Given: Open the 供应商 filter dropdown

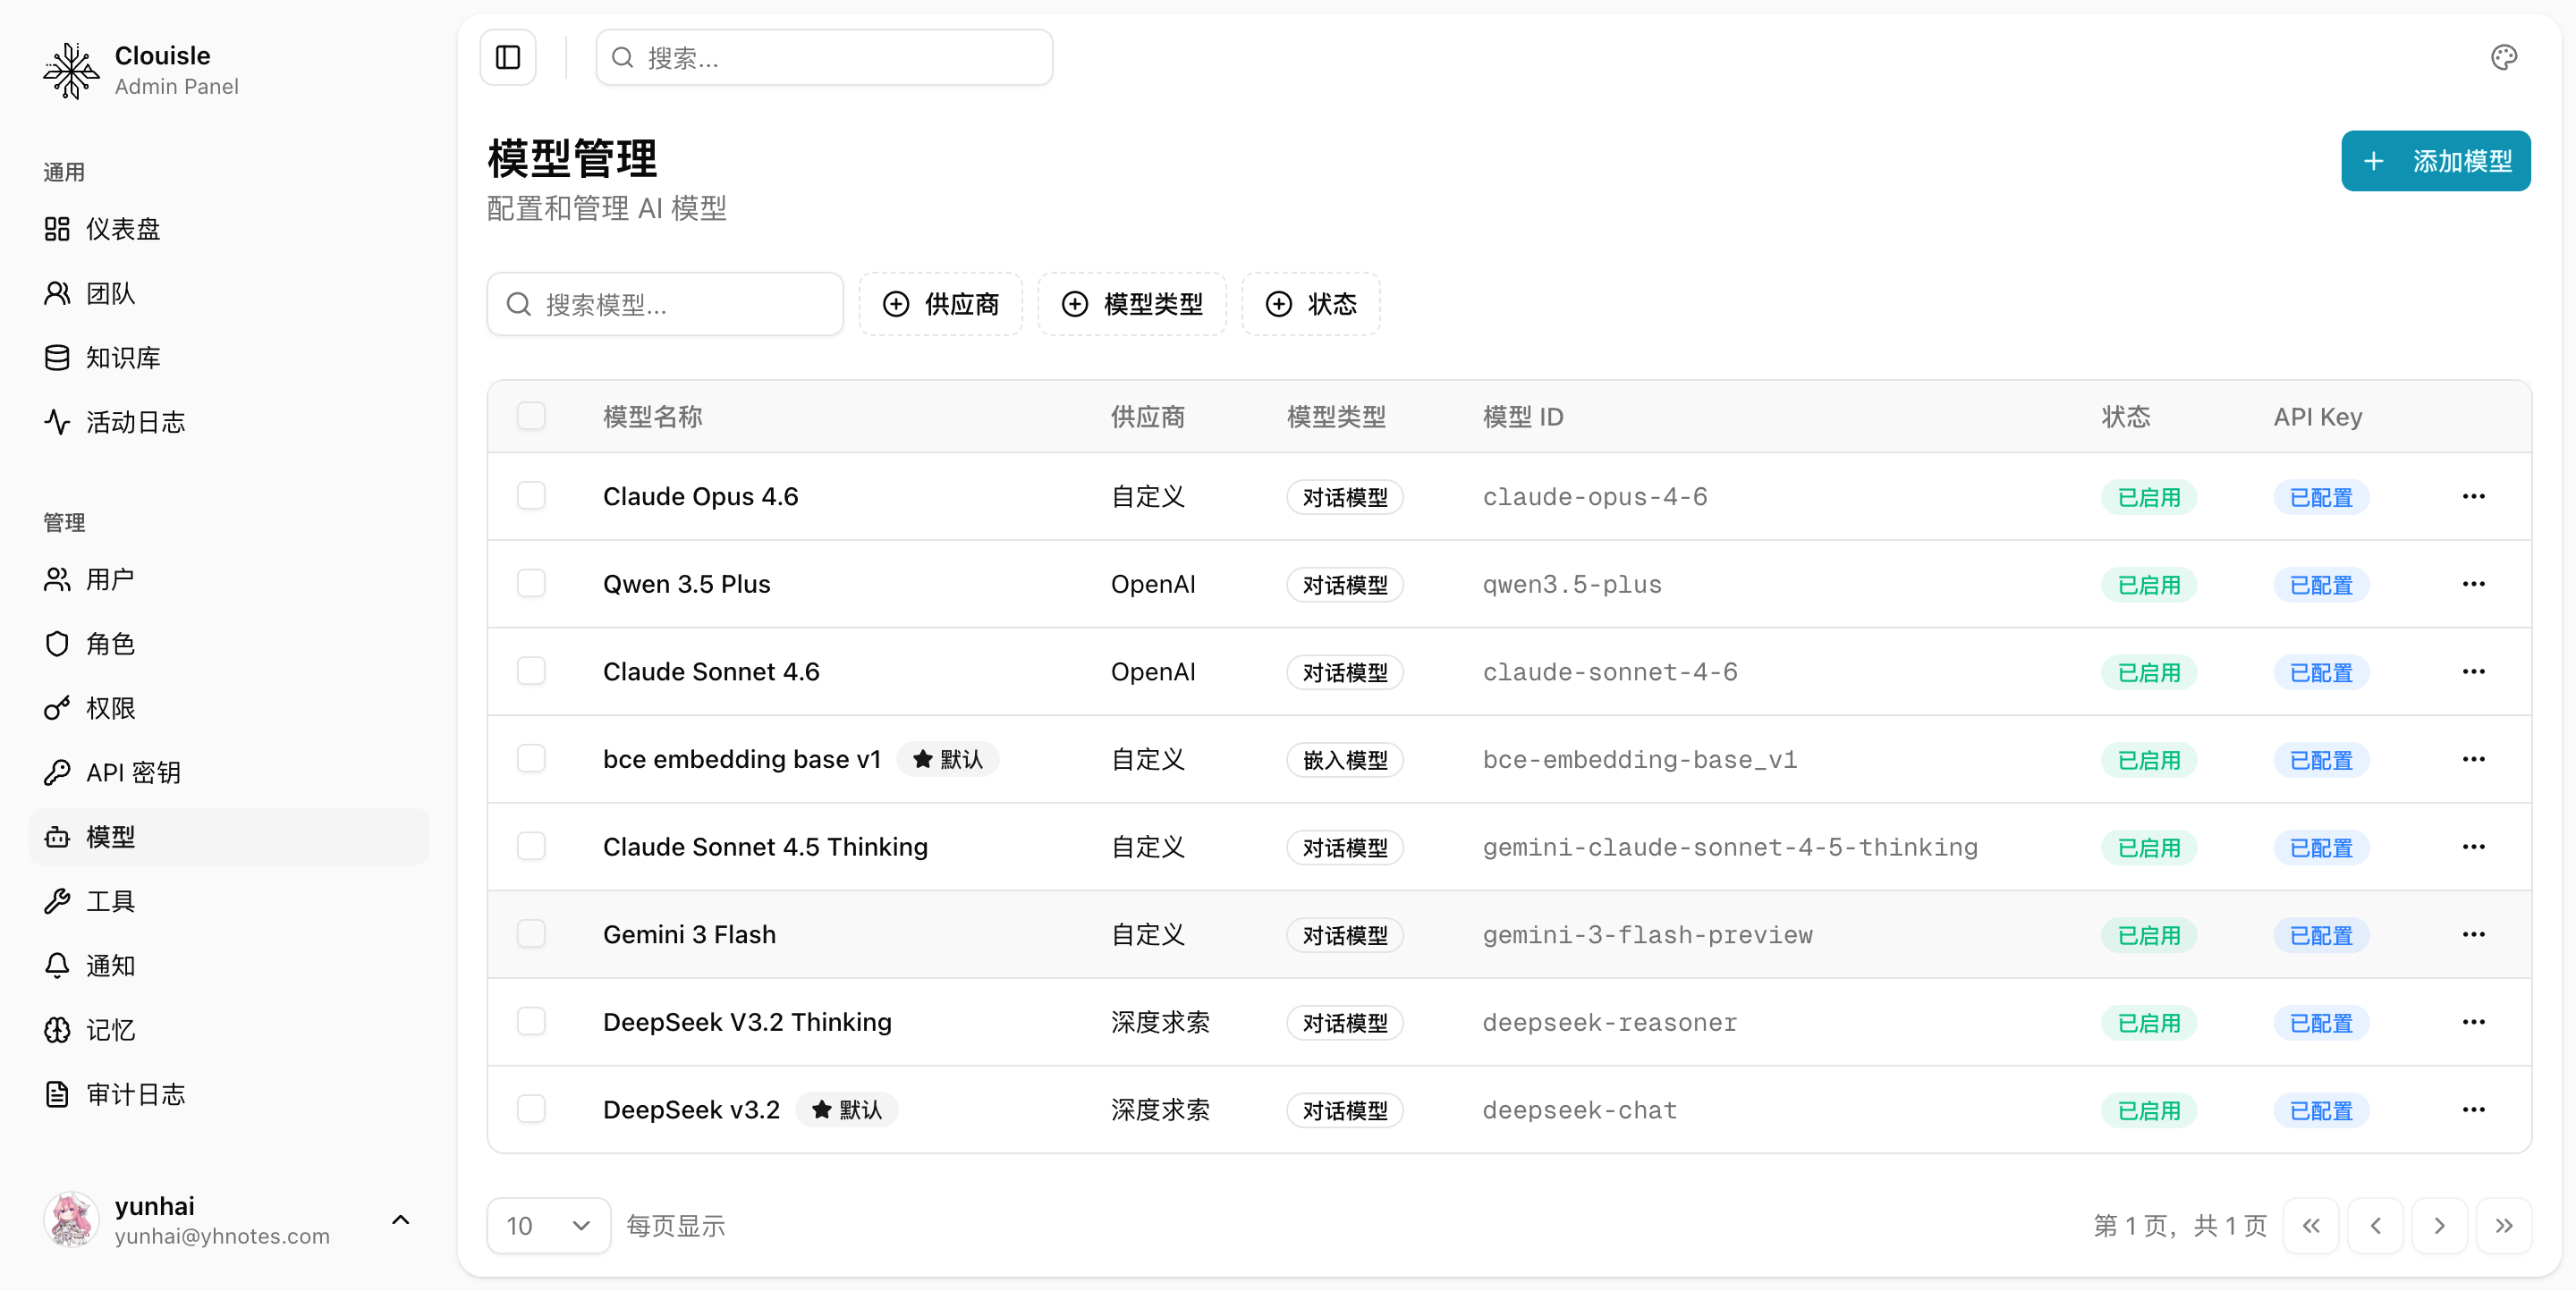Looking at the screenshot, I should point(940,304).
